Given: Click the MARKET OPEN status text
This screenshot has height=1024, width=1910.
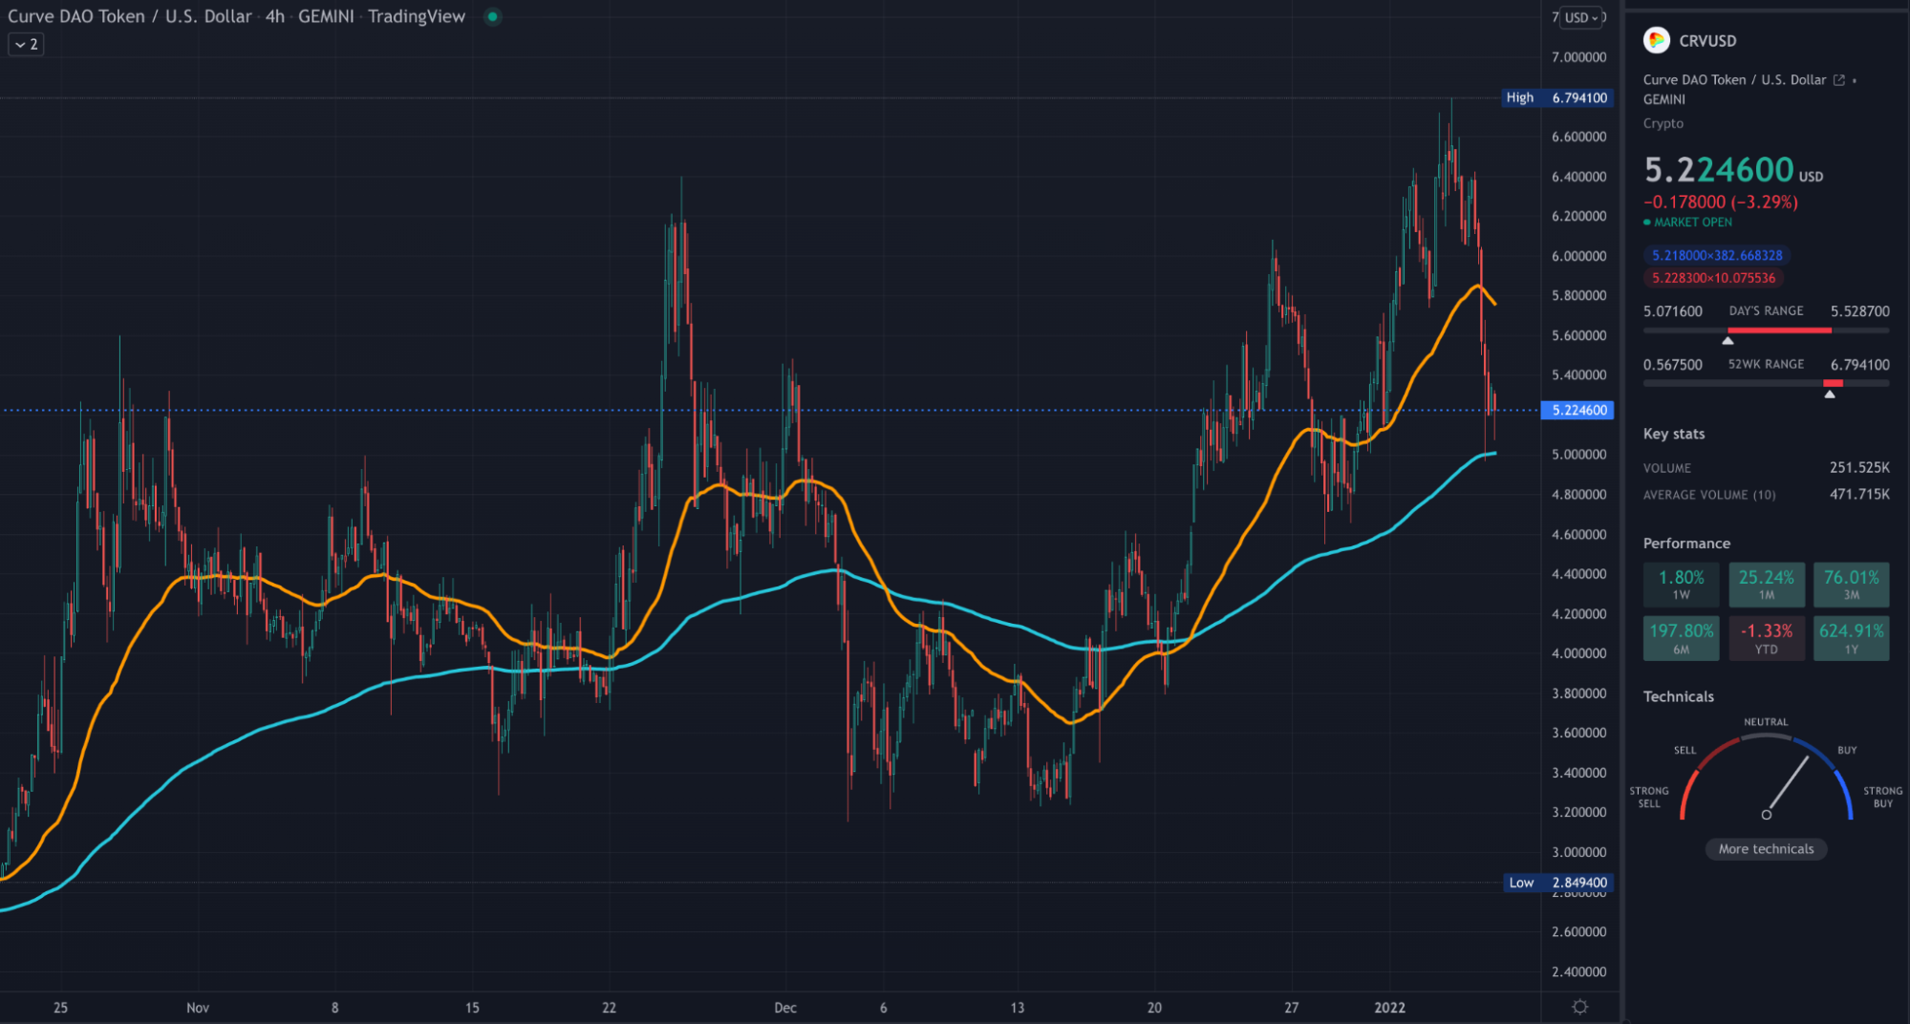Looking at the screenshot, I should 1693,223.
